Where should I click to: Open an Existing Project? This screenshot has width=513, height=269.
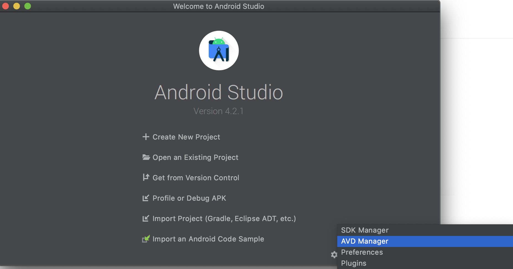click(195, 157)
